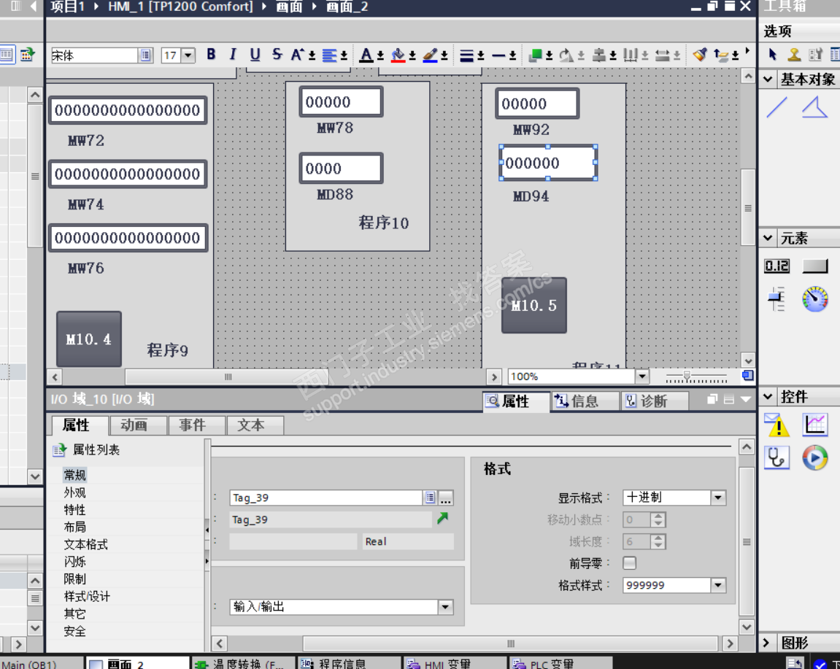This screenshot has height=669, width=840.
Task: Click the M10.5 button on the screen
Action: click(534, 305)
